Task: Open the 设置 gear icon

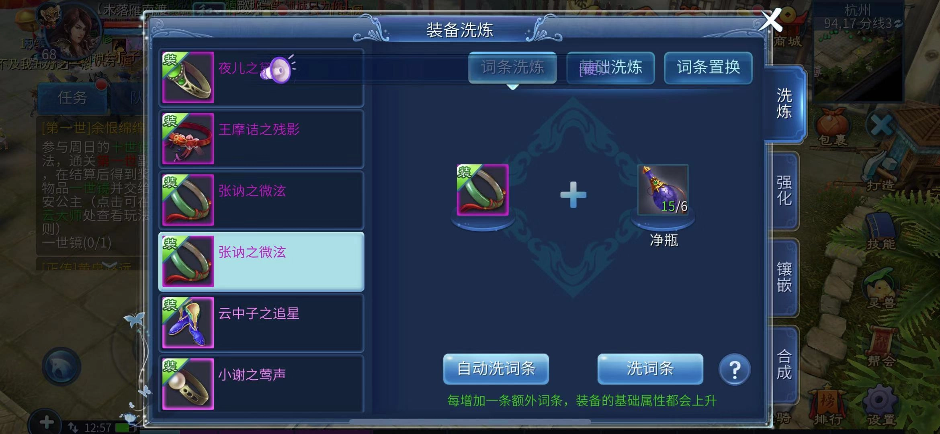Action: [880, 406]
